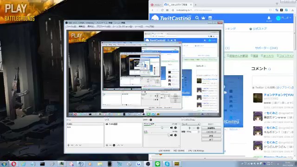297x167 pixels.
Task: Open Windows Start menu
Action: point(4,164)
